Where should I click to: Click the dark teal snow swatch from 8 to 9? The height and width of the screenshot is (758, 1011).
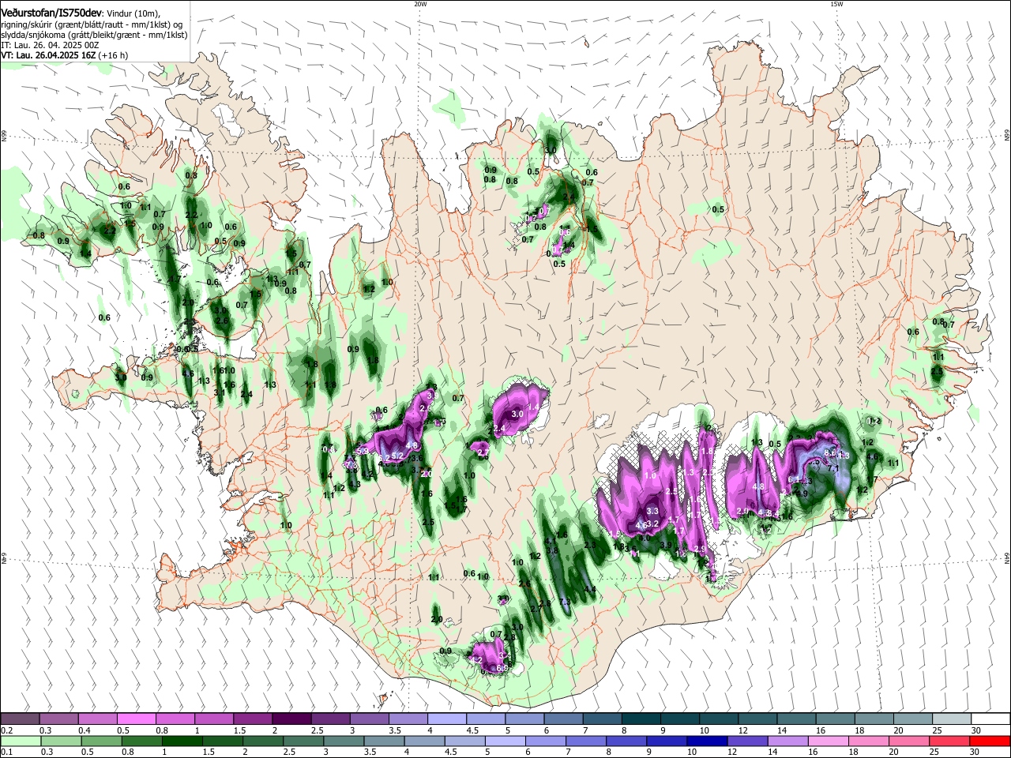point(641,719)
